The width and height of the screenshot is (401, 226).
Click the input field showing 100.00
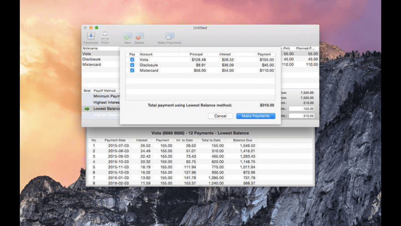click(301, 109)
